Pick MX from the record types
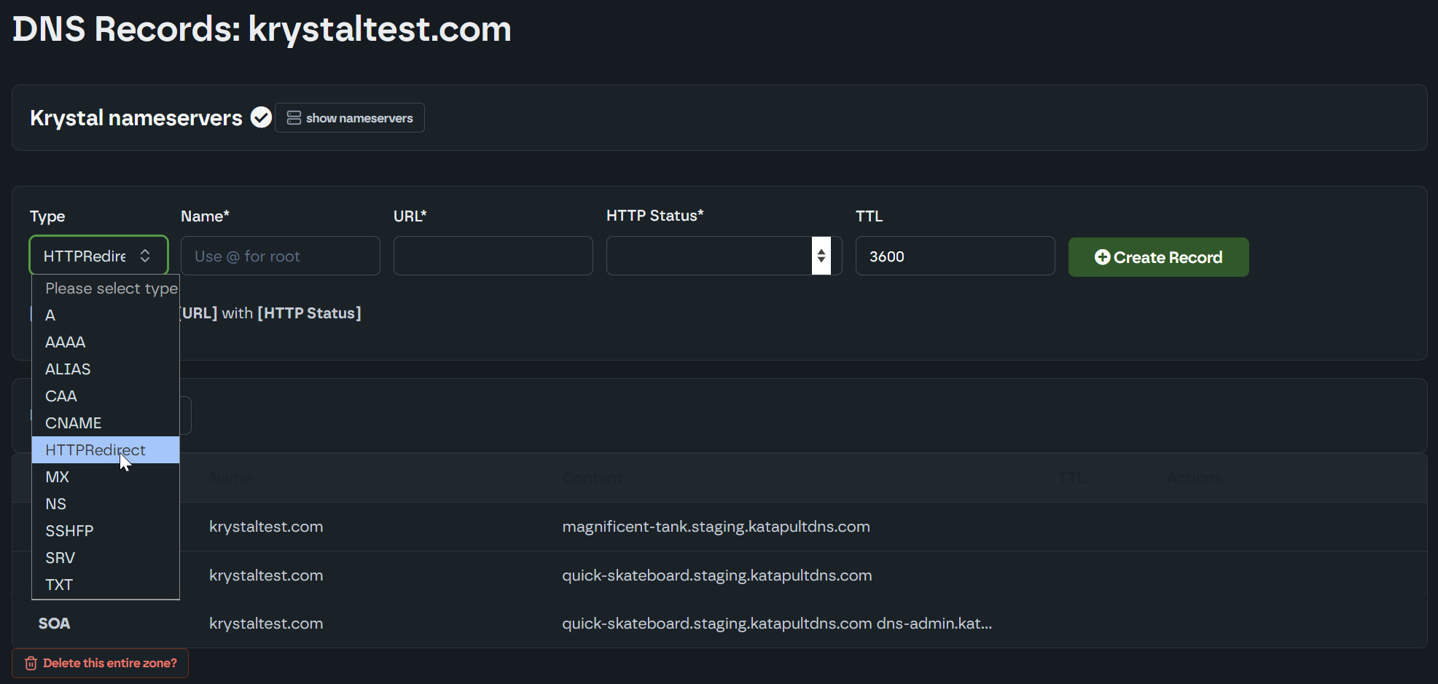Image resolution: width=1438 pixels, height=684 pixels. pos(57,477)
